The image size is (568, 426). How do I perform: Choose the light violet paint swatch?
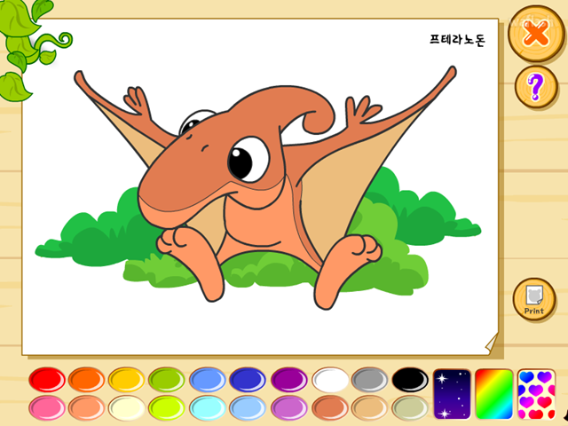click(x=289, y=408)
